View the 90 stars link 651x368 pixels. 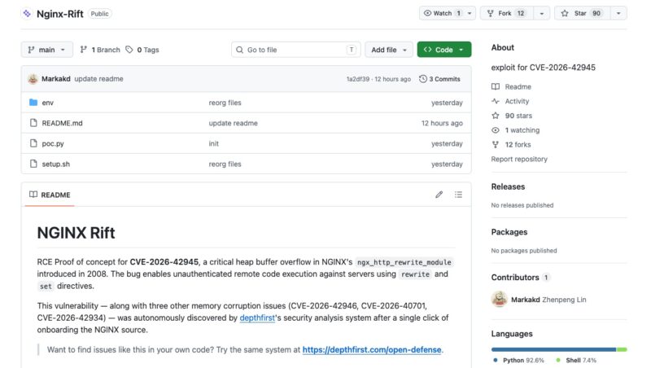(518, 116)
